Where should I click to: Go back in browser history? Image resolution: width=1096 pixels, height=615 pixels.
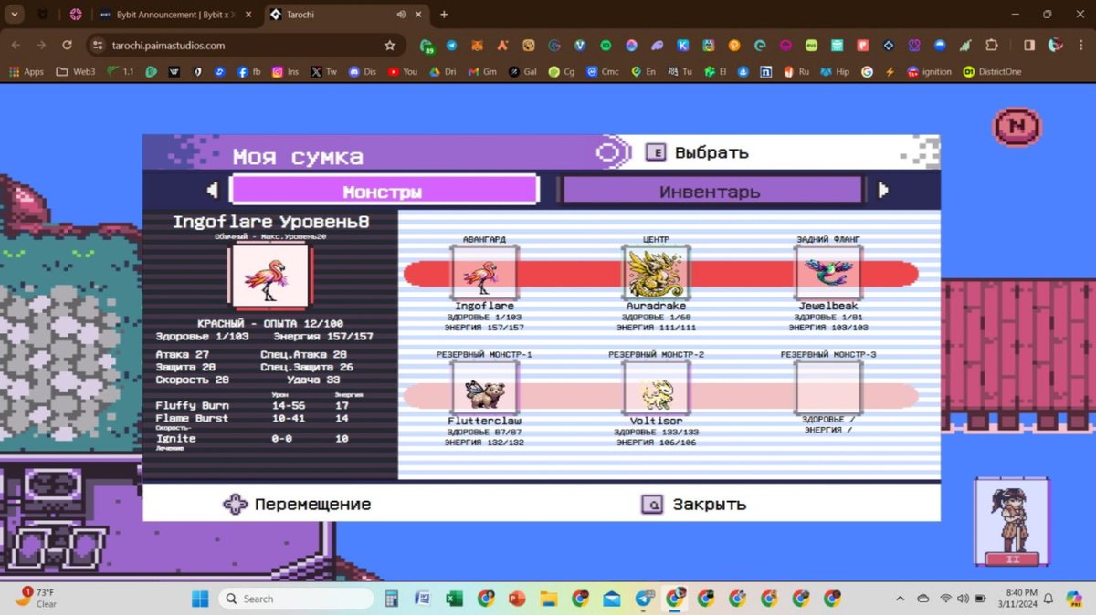16,45
